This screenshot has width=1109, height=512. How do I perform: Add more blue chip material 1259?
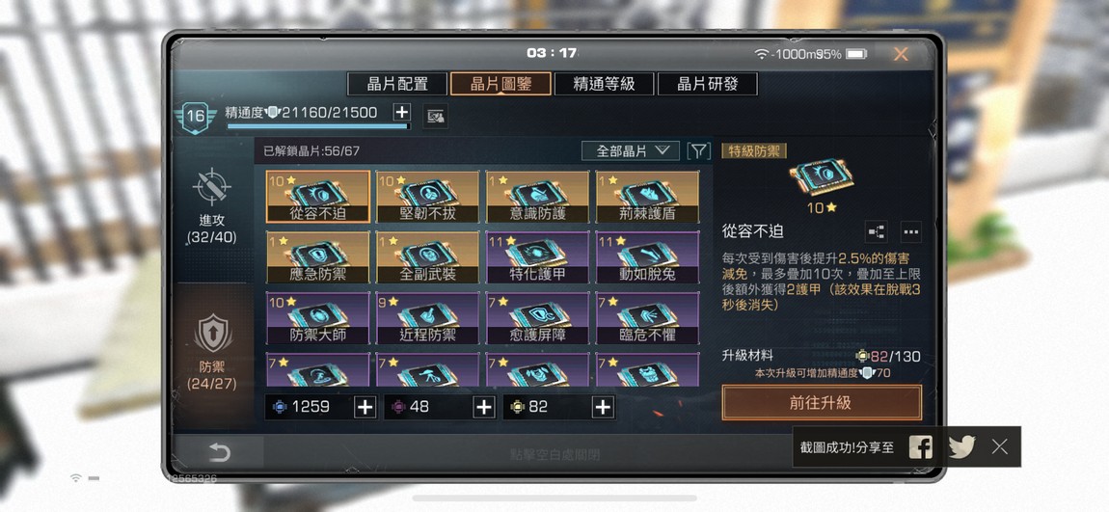(x=365, y=407)
